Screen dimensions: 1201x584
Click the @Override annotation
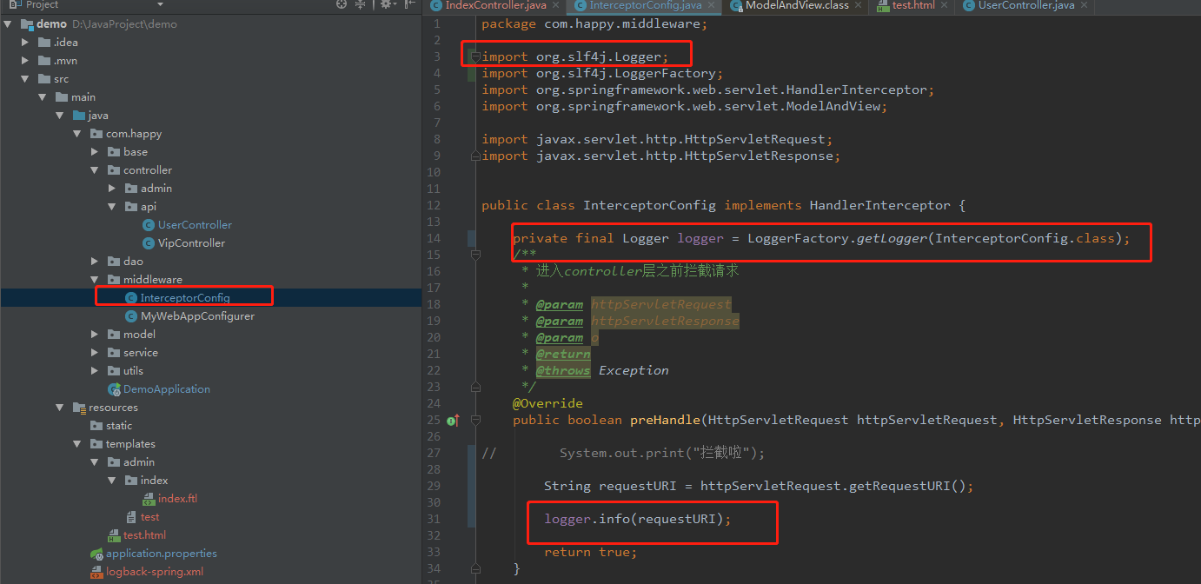[547, 403]
